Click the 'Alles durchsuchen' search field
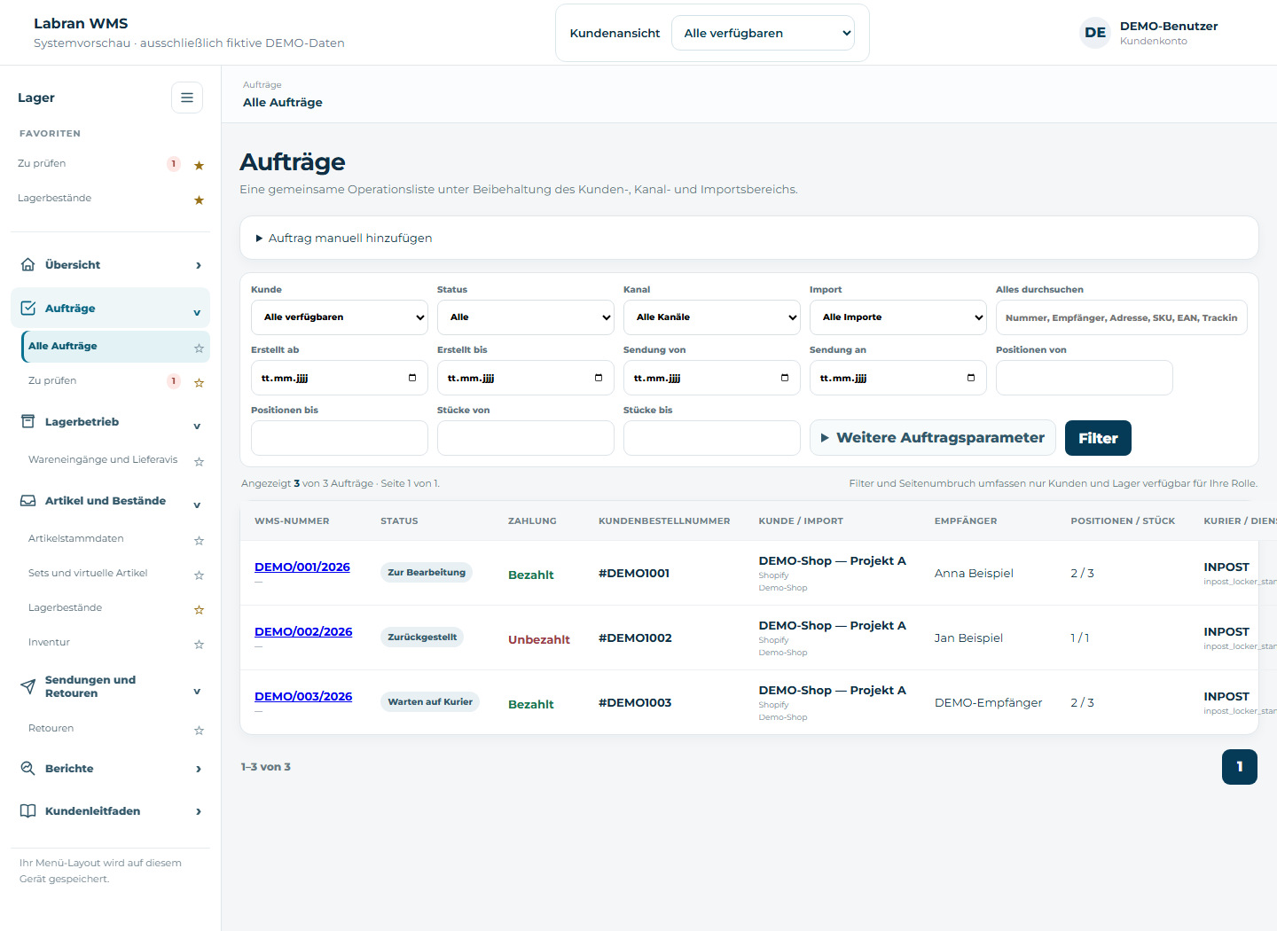This screenshot has width=1277, height=931. (1122, 317)
